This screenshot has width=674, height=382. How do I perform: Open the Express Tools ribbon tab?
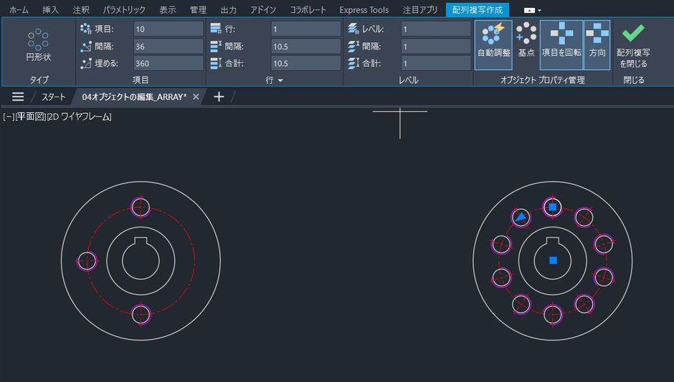[364, 10]
